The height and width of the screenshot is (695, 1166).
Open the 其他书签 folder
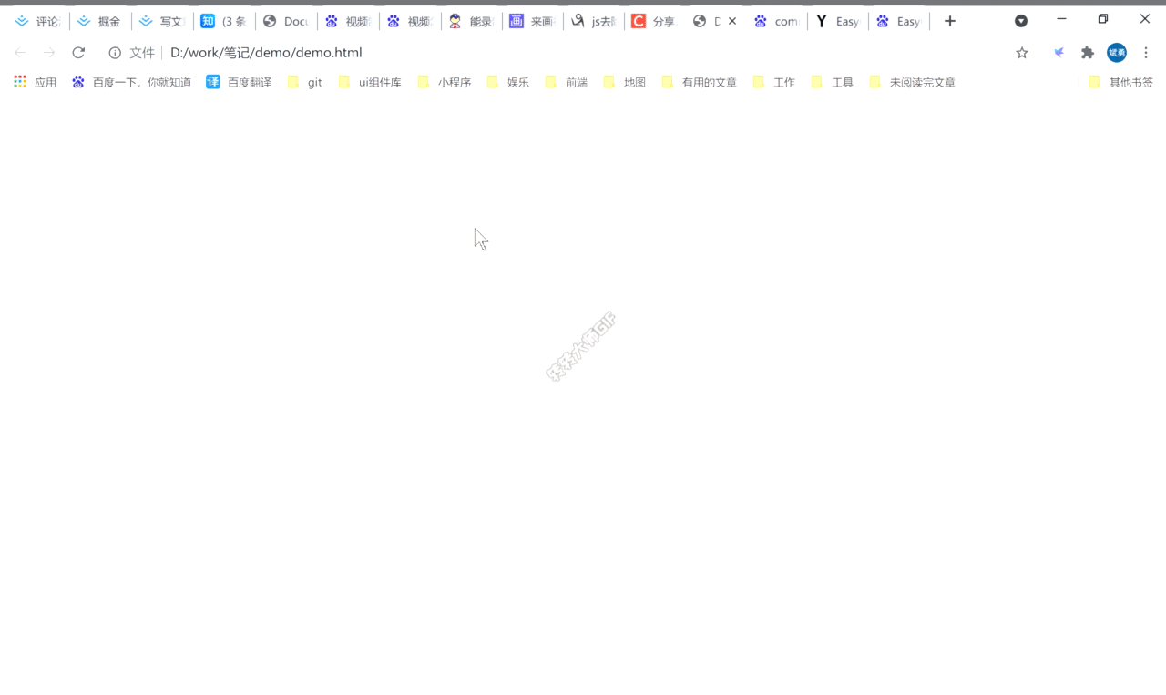1120,82
